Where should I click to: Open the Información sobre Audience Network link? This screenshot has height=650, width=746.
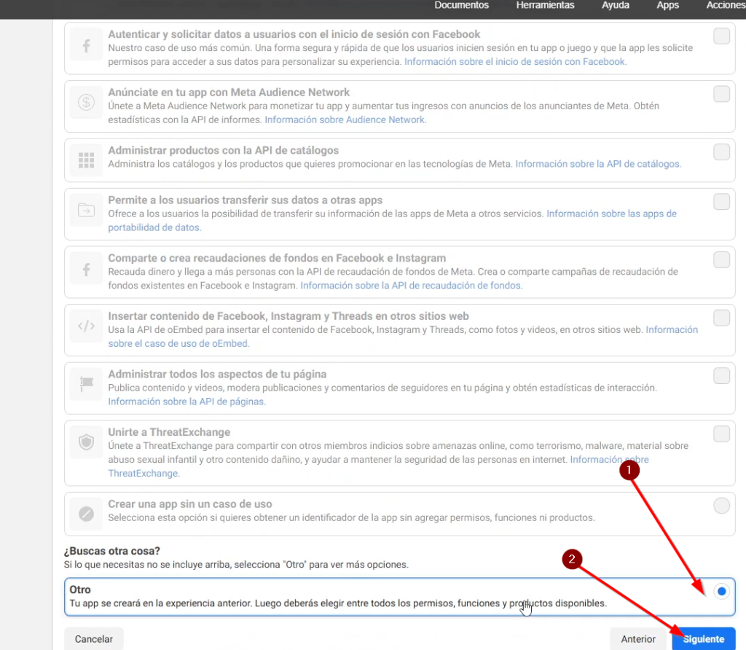pos(345,120)
